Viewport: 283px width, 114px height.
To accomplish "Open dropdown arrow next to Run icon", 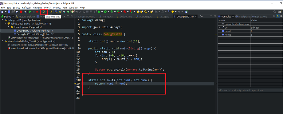I will 108,12.
